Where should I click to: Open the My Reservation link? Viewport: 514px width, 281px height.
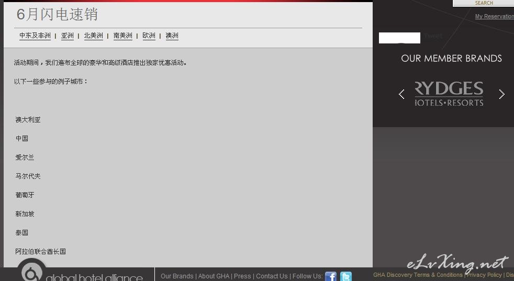pos(495,16)
